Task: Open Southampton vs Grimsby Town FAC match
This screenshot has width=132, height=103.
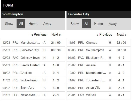Action: (x=33, y=58)
